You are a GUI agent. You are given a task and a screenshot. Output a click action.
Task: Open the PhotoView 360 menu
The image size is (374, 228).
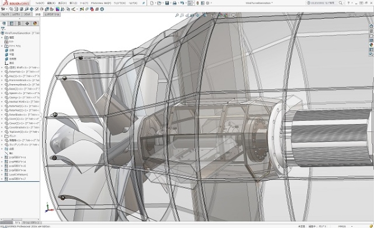[x=101, y=3]
